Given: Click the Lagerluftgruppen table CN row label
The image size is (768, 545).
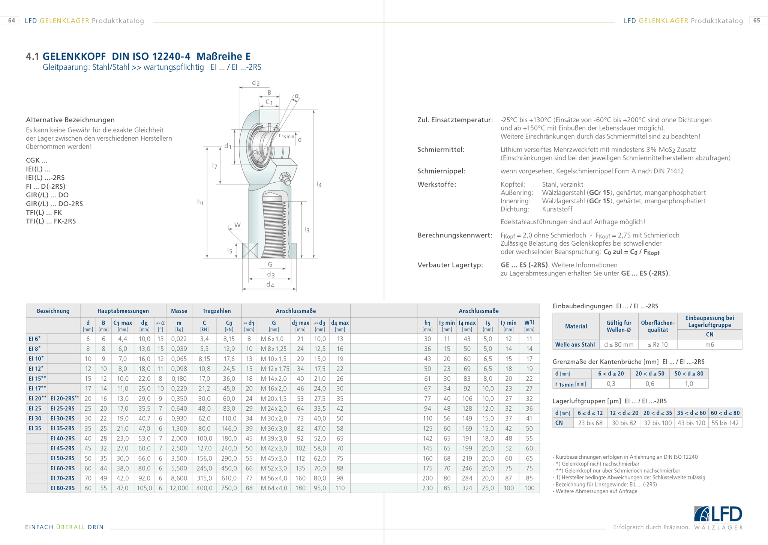Looking at the screenshot, I should (559, 423).
